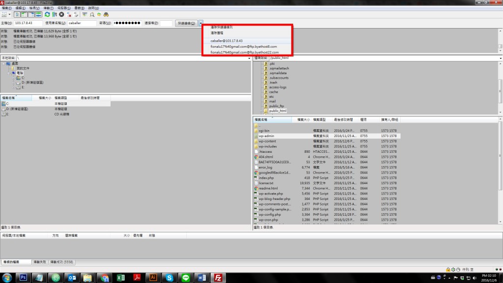Toggle the message log view
The height and width of the screenshot is (283, 503).
point(17,14)
